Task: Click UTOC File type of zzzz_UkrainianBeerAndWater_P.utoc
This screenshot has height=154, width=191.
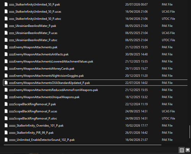Action: (168, 40)
